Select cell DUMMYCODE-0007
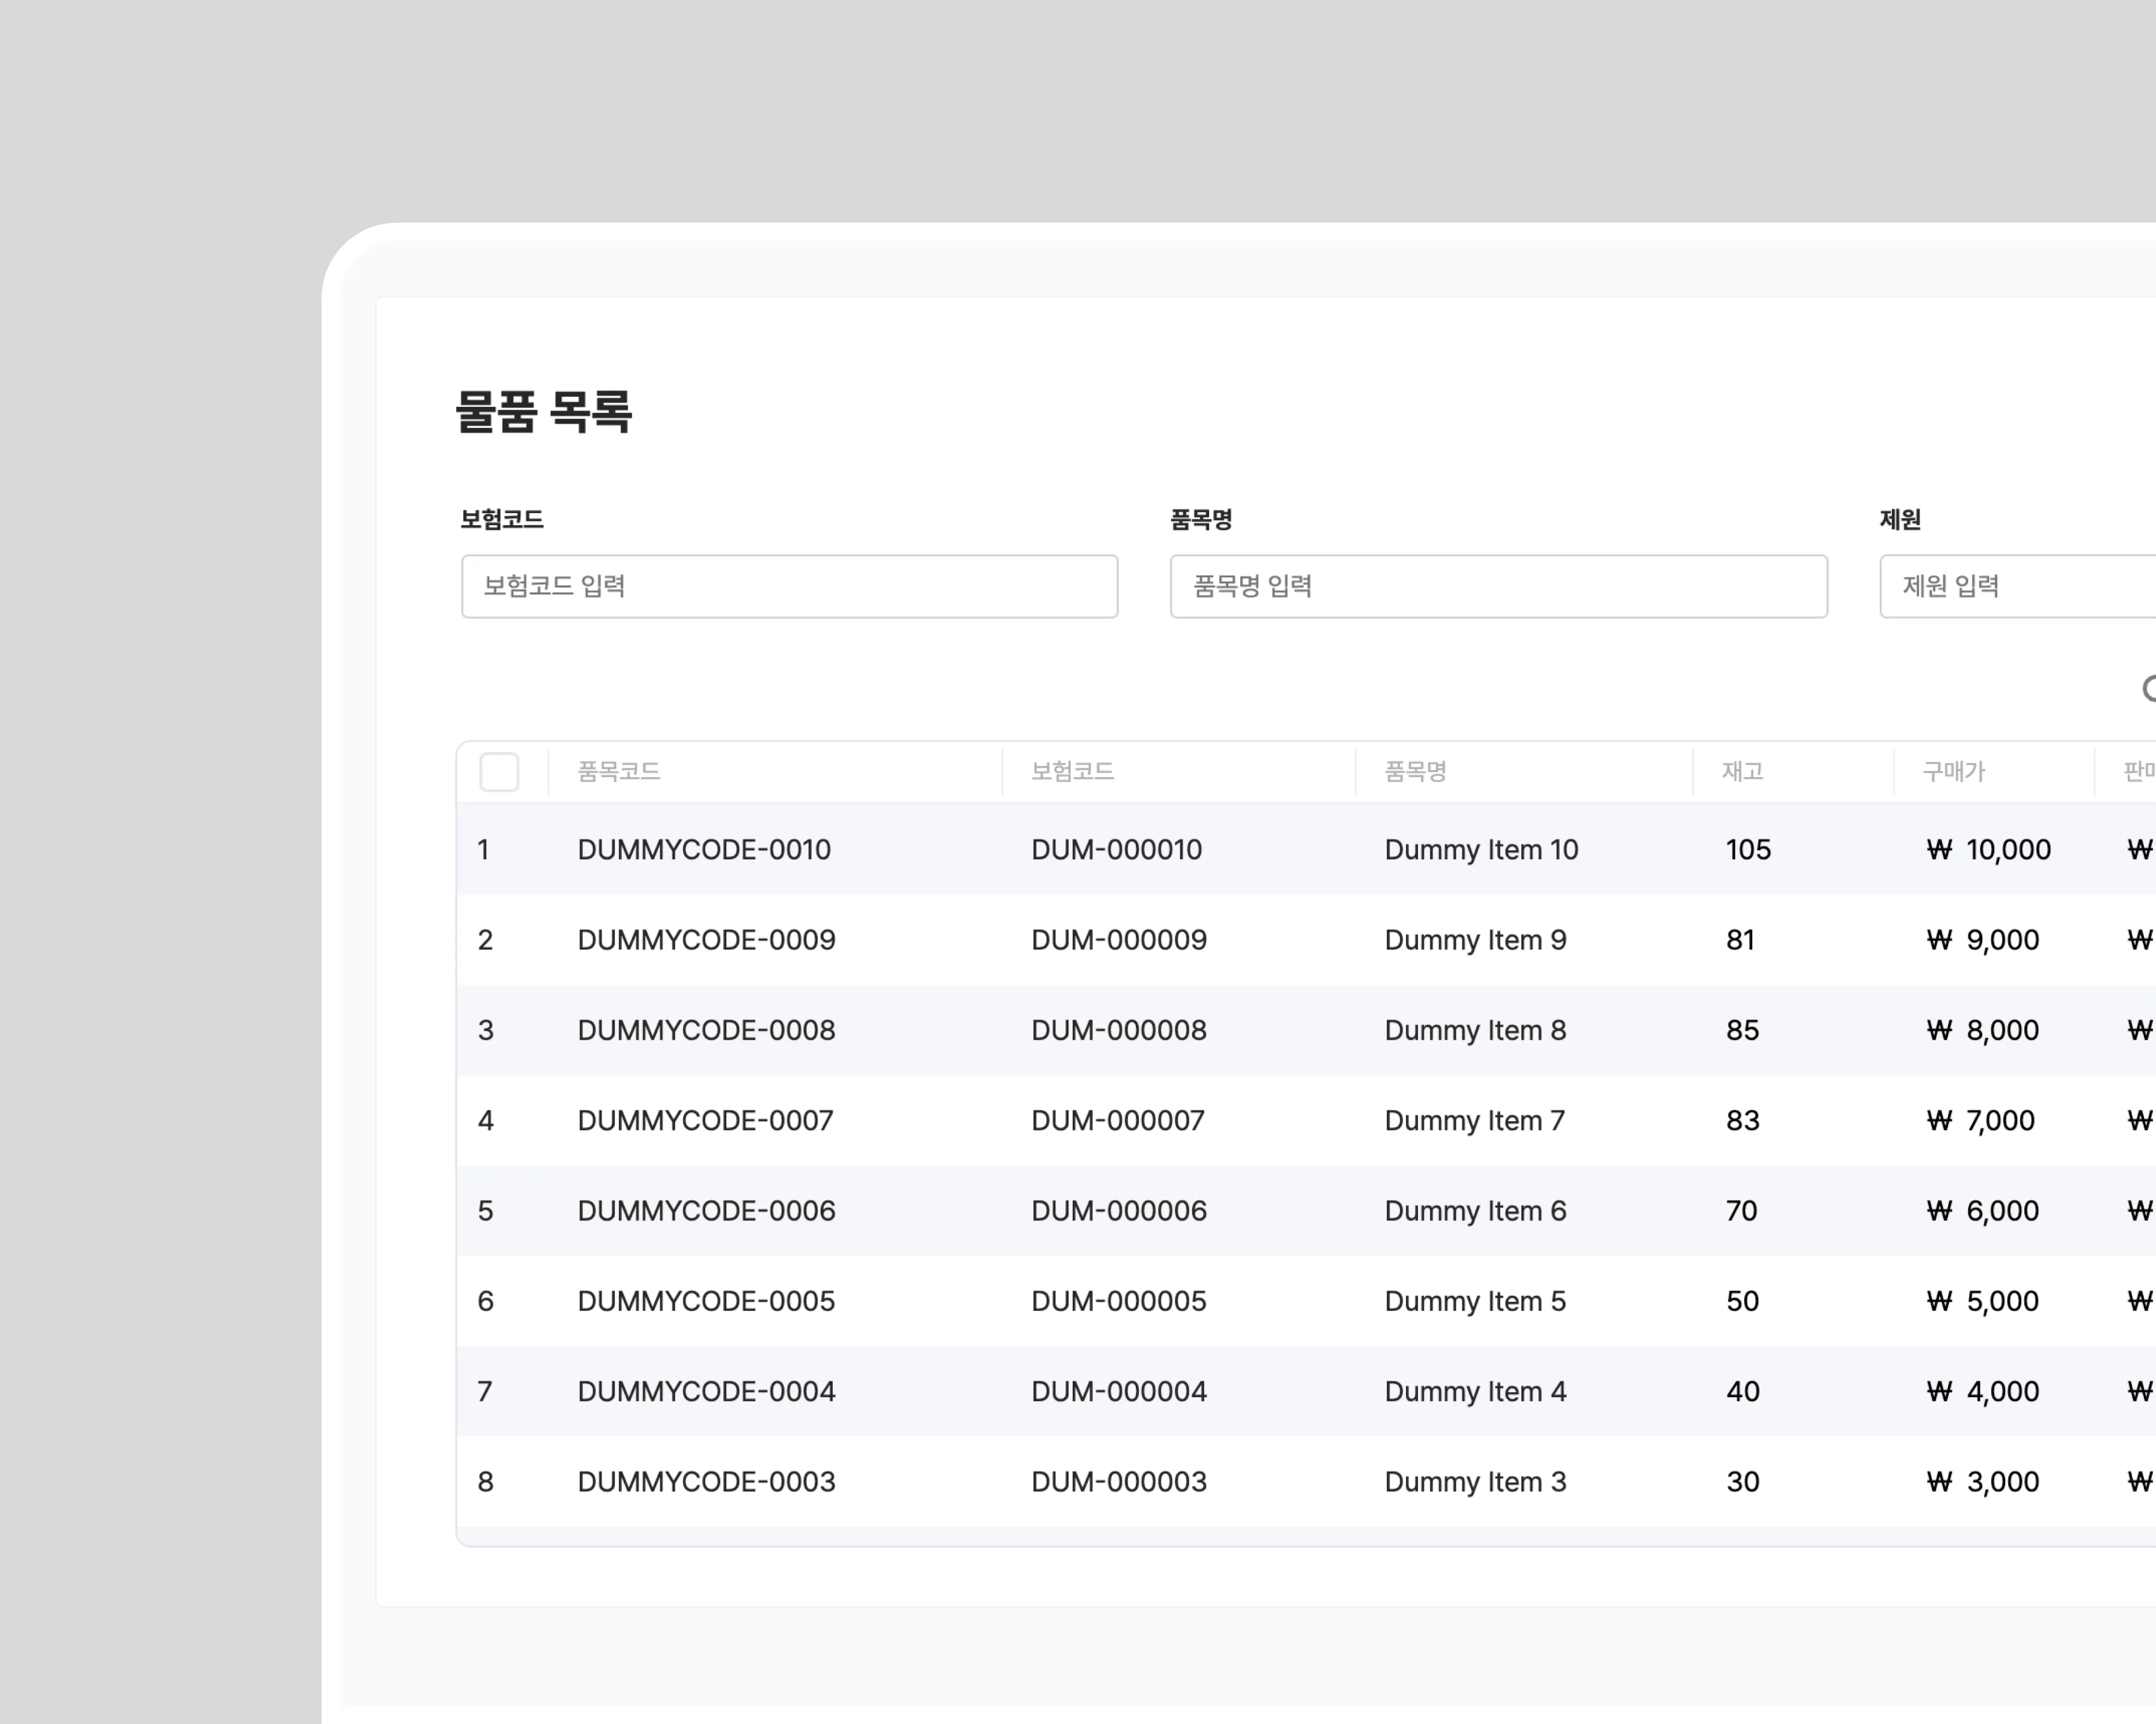Viewport: 2156px width, 1724px height. tap(705, 1120)
